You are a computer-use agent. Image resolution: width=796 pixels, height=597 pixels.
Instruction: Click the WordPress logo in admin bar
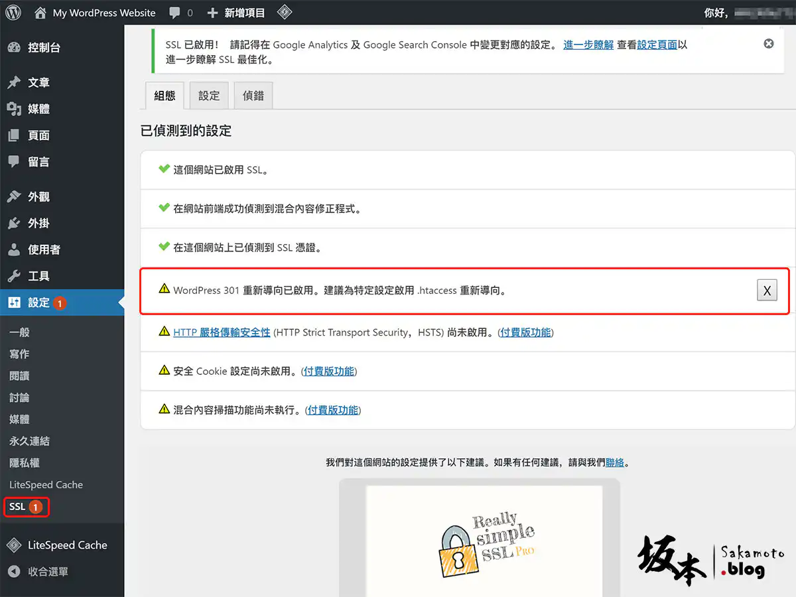tap(14, 13)
